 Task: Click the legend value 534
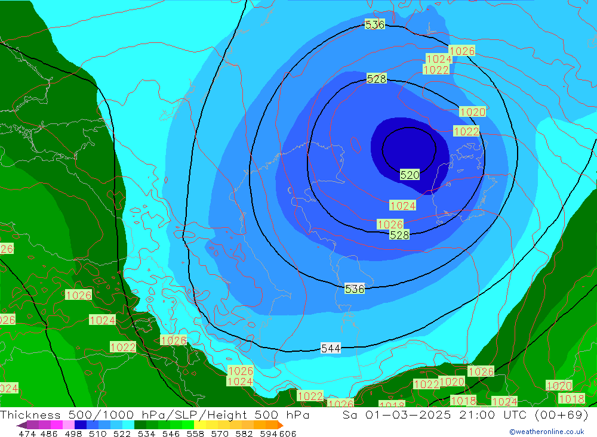point(146,433)
